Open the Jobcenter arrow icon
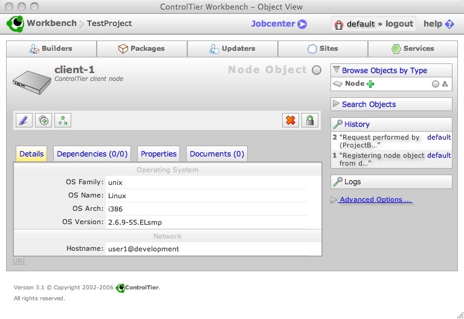Screen dimensions: 464x319 tap(302, 24)
